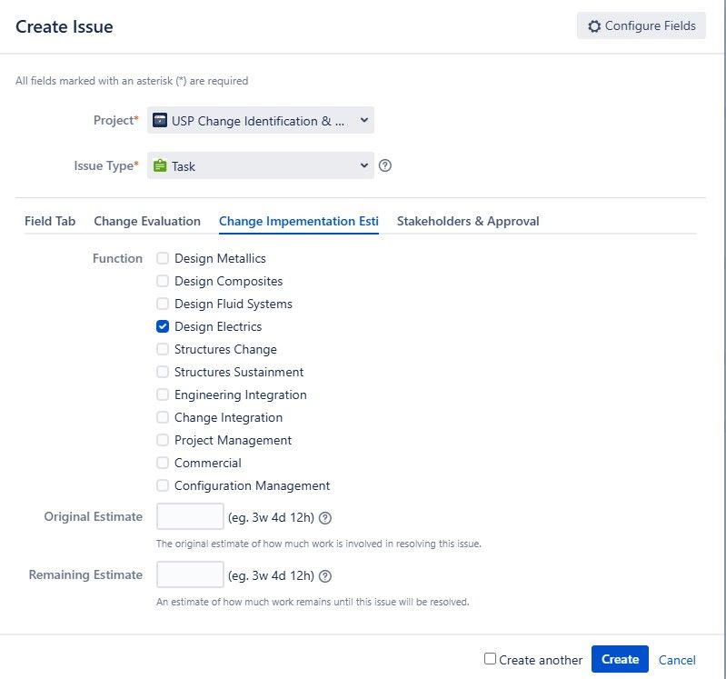726x679 pixels.
Task: Tick the Structures Change checkbox
Action: (x=163, y=349)
